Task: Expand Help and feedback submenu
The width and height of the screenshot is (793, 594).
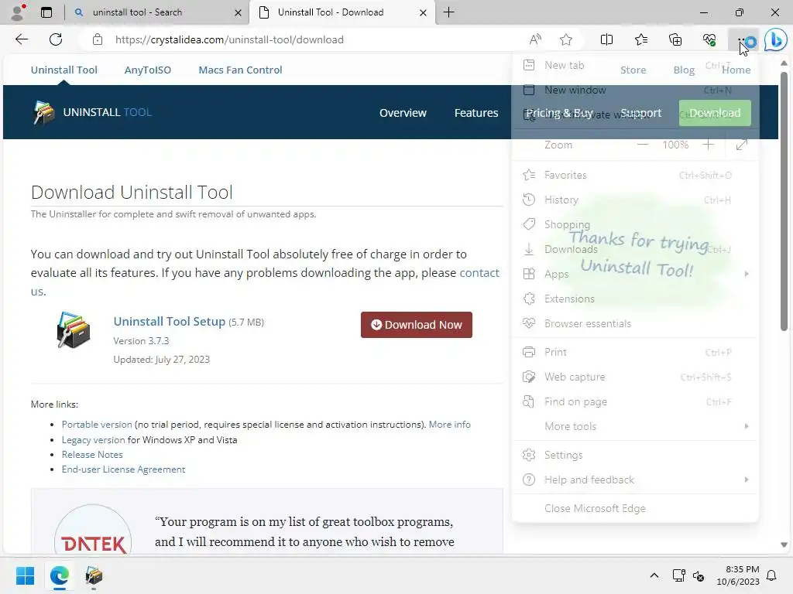Action: tap(635, 480)
